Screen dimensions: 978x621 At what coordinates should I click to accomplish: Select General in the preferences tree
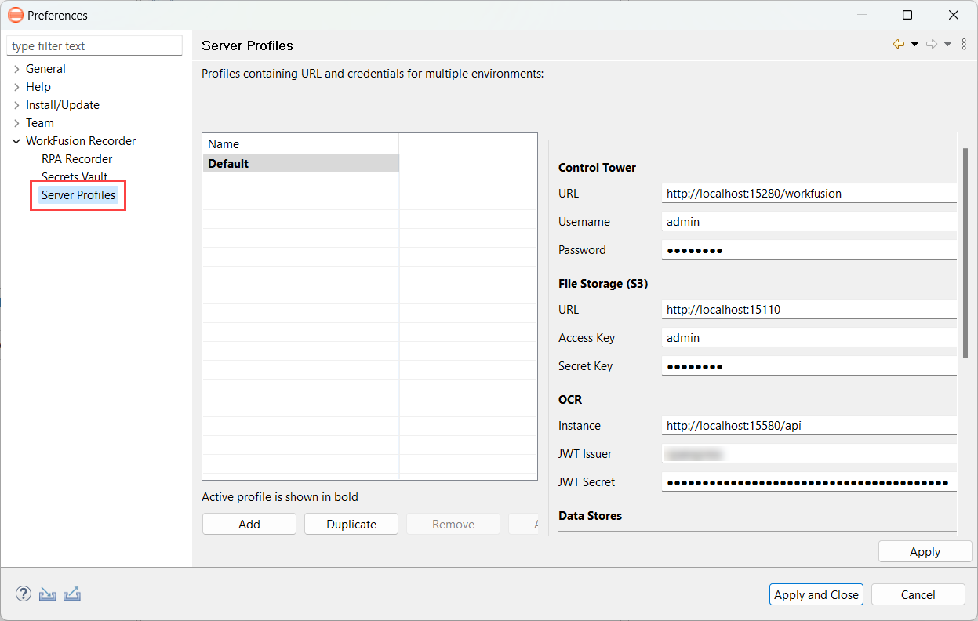pyautogui.click(x=45, y=69)
